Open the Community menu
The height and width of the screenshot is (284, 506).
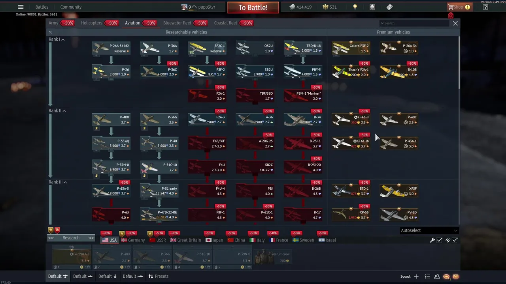71,7
